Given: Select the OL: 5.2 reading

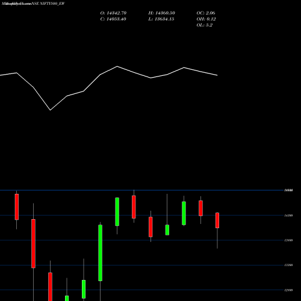Looking at the screenshot, I should coord(205,25).
